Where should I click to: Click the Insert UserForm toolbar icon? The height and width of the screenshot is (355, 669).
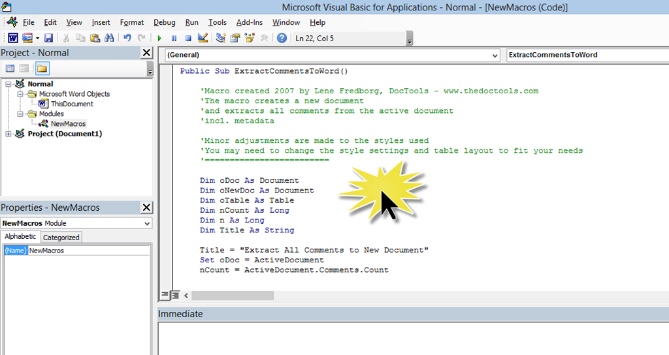(x=27, y=38)
